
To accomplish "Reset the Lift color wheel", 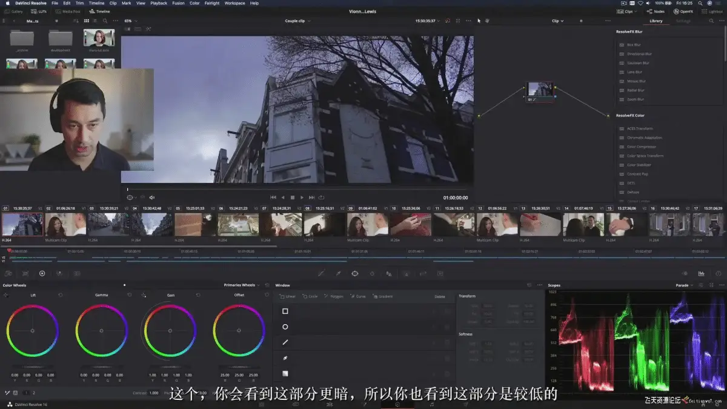I will (61, 295).
